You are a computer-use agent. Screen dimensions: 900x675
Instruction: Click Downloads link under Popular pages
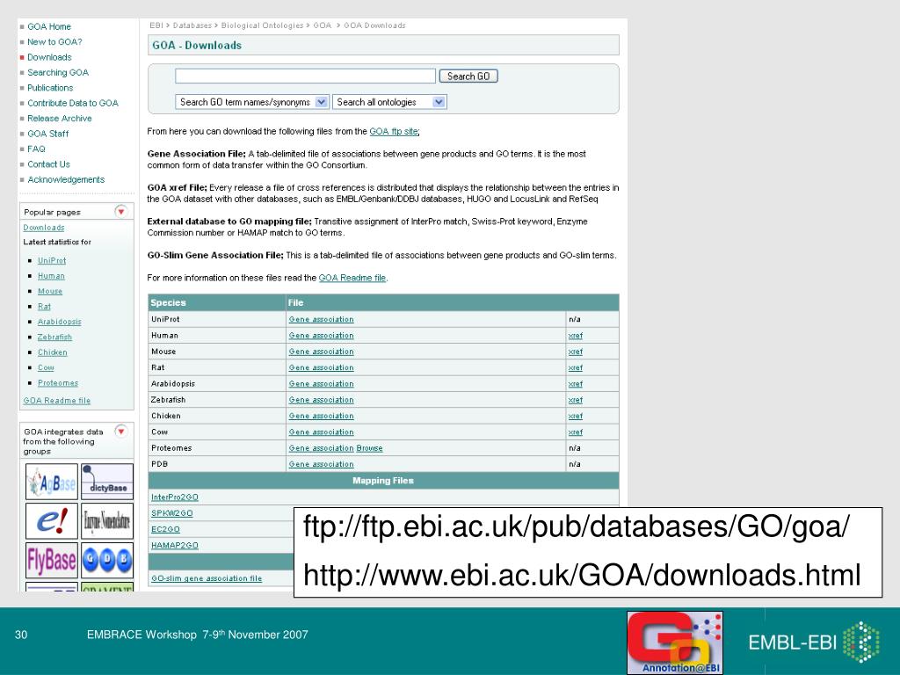click(44, 228)
